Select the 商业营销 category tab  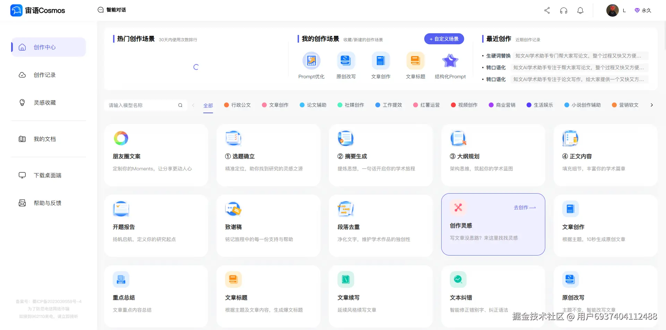click(502, 105)
